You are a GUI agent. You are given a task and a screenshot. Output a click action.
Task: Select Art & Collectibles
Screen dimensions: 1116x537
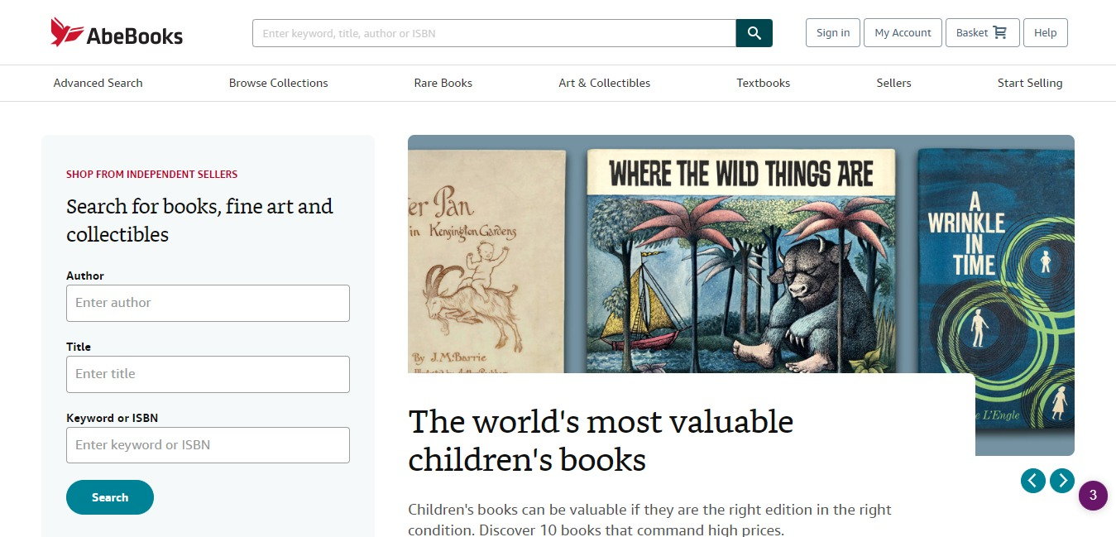605,83
